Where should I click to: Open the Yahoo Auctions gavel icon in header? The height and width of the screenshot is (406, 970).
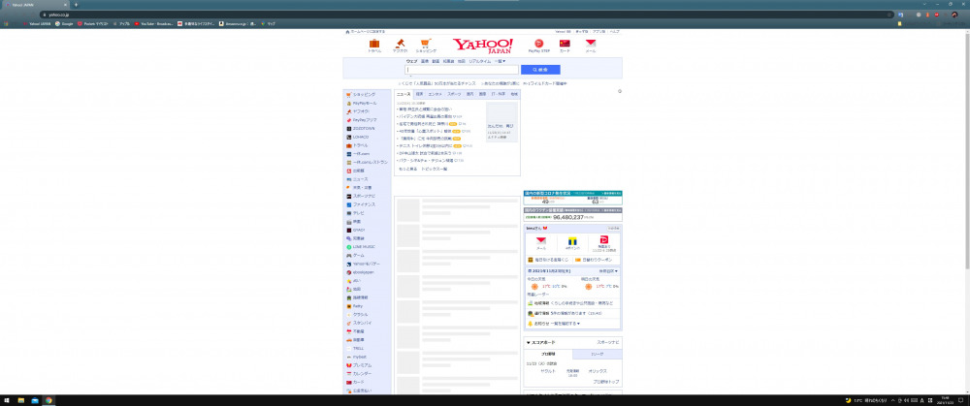click(400, 44)
